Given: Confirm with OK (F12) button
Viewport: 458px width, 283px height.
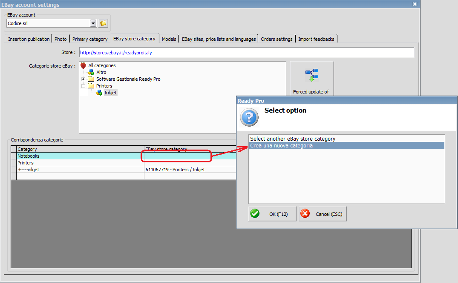Looking at the screenshot, I should 272,214.
